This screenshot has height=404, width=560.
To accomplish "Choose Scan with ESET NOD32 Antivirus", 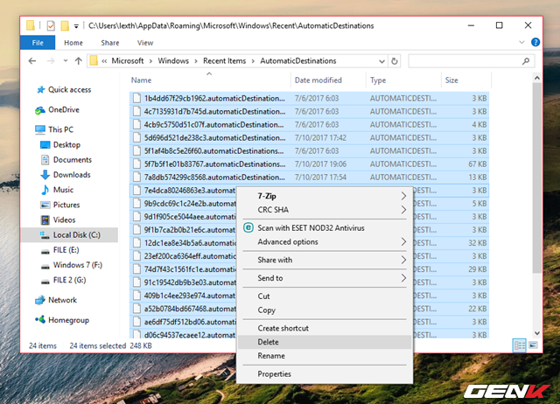I will tap(323, 227).
